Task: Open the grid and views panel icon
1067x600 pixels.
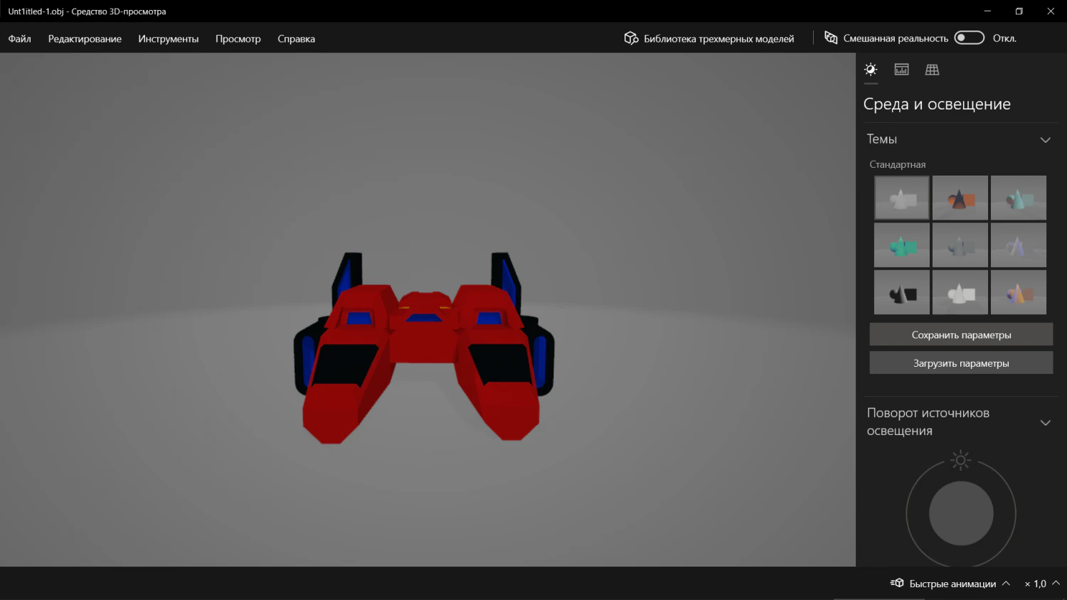Action: [x=932, y=69]
